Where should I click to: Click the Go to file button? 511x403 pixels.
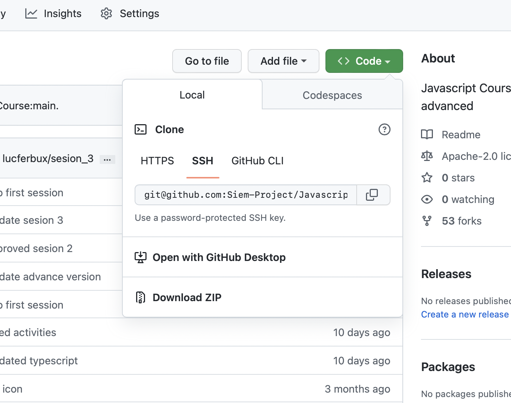pos(207,61)
